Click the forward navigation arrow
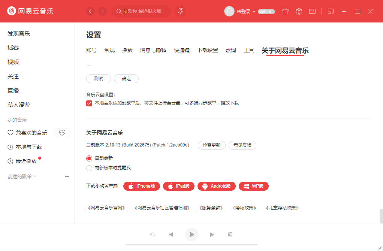The image size is (383, 251). point(102,11)
